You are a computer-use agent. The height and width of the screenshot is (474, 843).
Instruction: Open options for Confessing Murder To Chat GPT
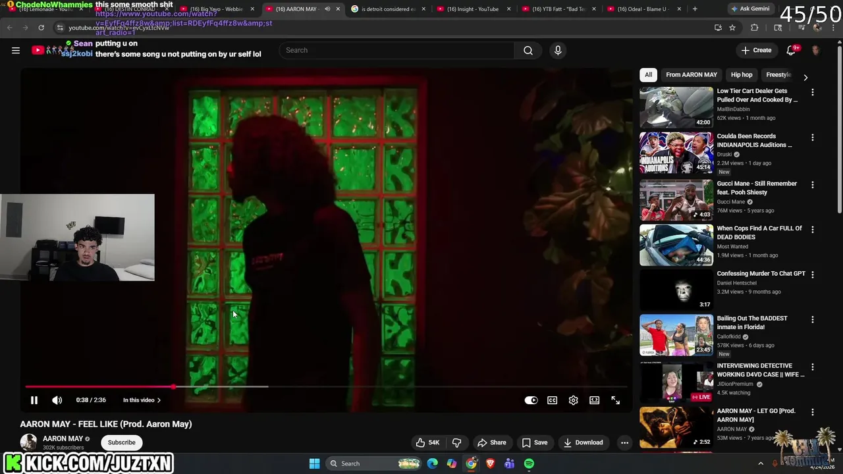pos(813,275)
